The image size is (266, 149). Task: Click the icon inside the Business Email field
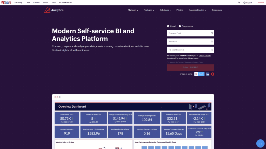click(x=212, y=33)
